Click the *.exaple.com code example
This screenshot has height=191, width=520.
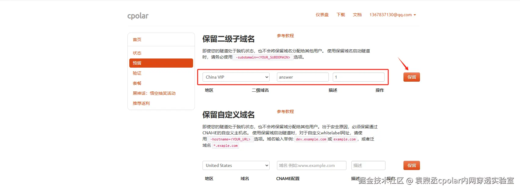click(x=226, y=146)
